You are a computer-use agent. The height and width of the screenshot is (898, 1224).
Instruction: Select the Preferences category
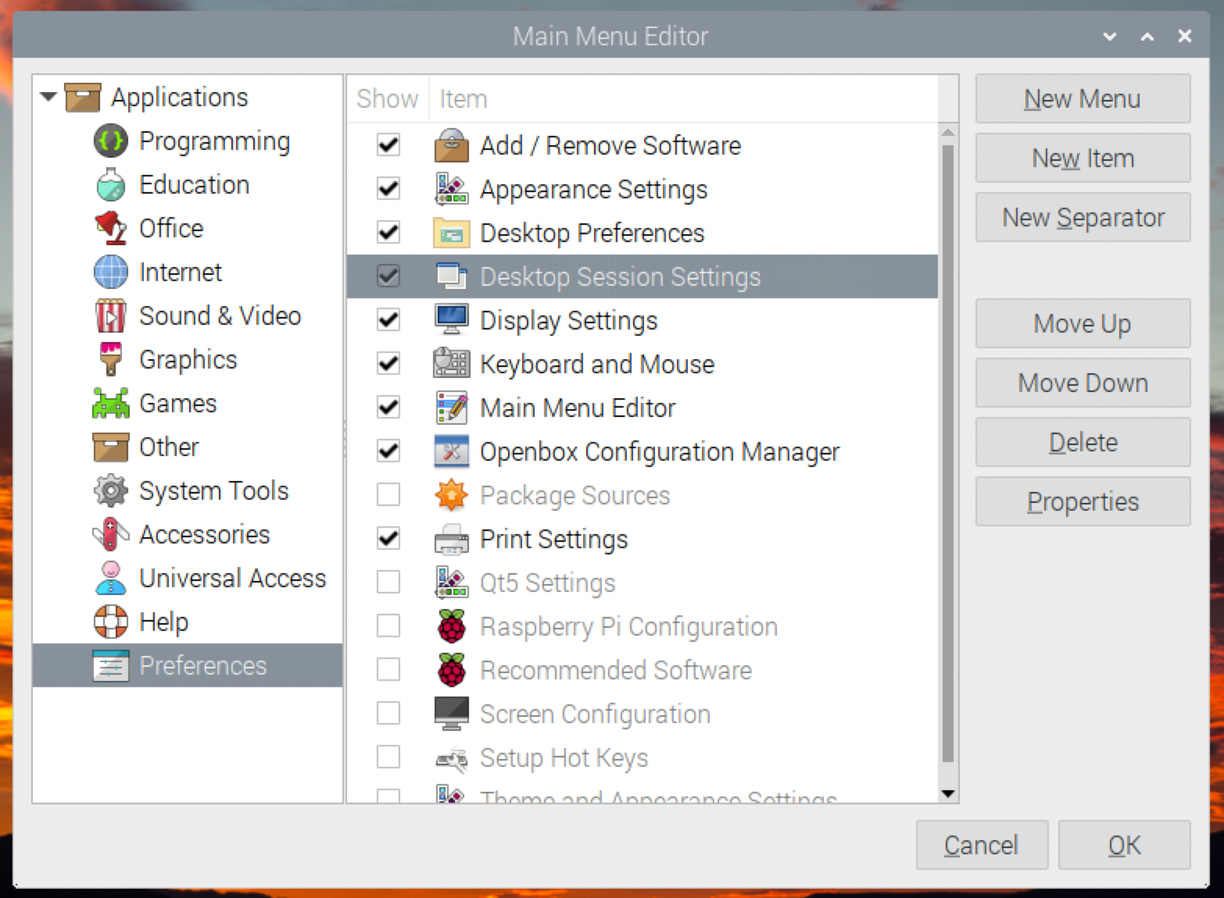coord(202,665)
